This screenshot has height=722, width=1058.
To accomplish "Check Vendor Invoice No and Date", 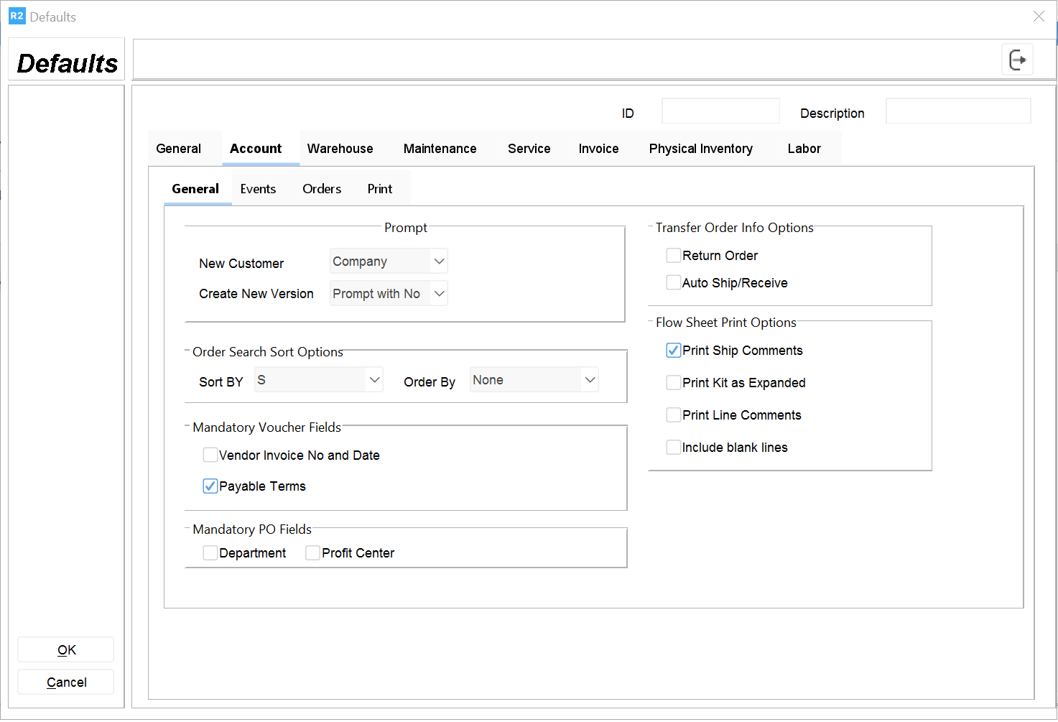I will (x=210, y=455).
